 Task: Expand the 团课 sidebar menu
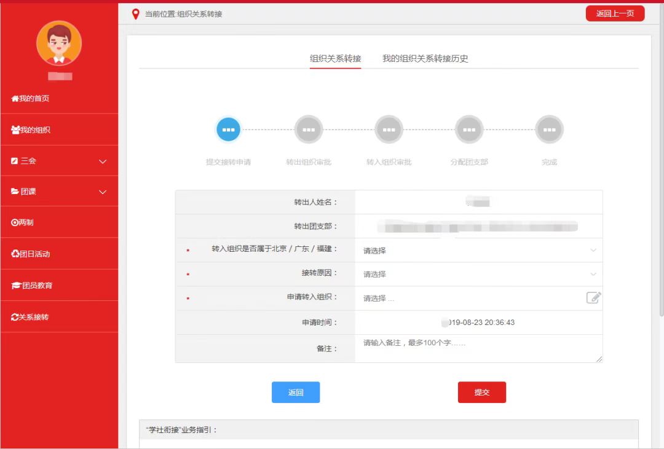tap(59, 192)
